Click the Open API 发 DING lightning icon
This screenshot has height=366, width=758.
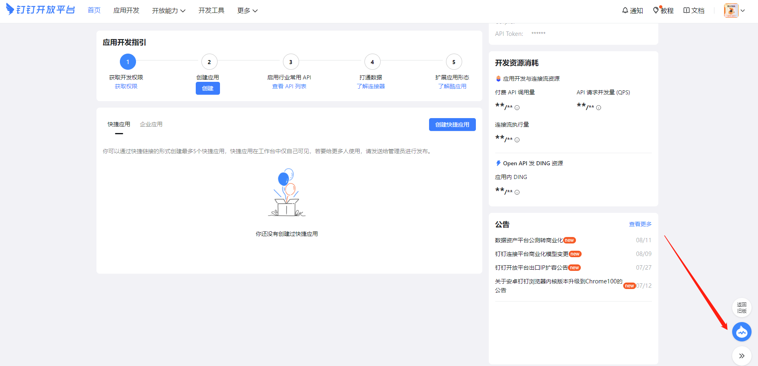(498, 163)
